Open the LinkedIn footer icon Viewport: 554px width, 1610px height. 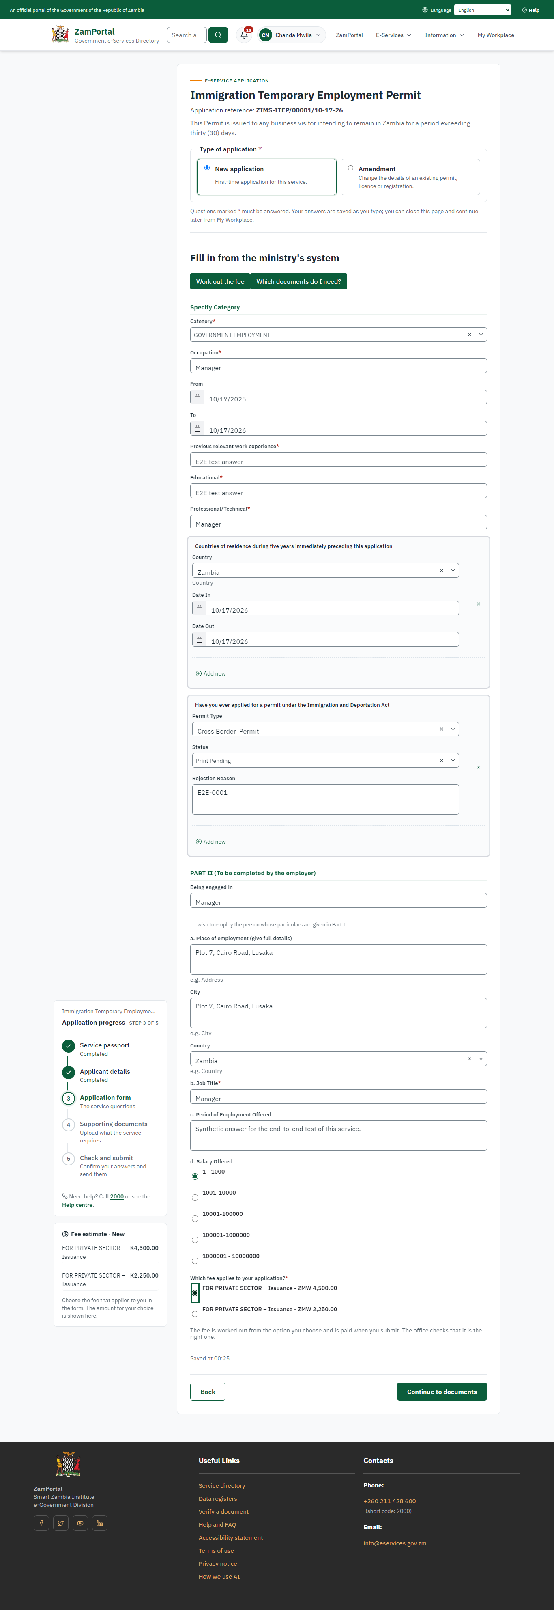click(99, 1523)
